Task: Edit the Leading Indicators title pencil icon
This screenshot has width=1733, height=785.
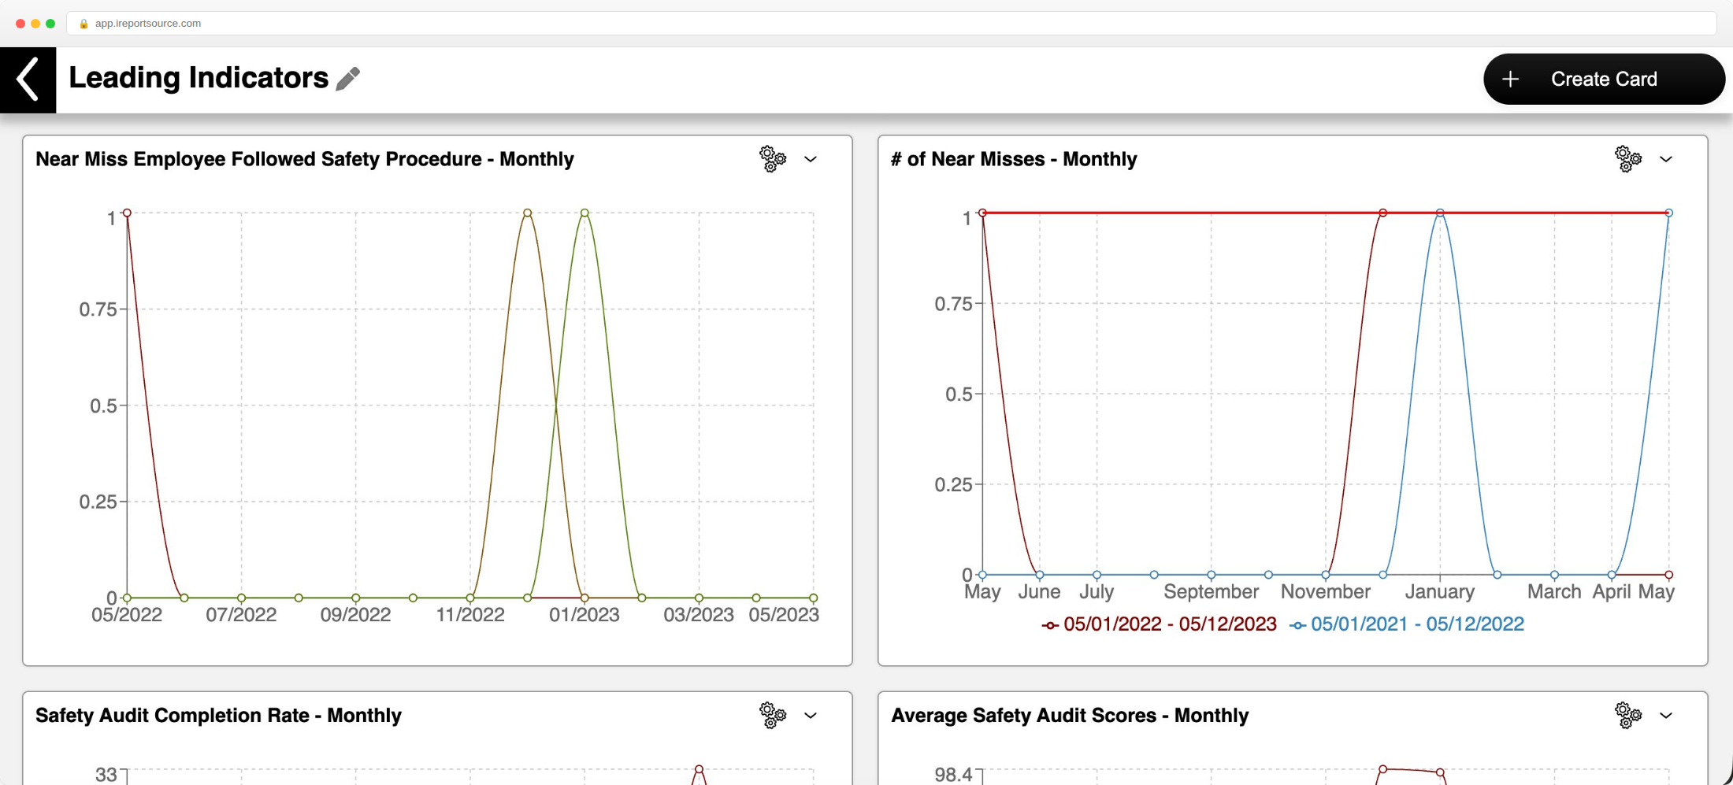Action: tap(347, 79)
